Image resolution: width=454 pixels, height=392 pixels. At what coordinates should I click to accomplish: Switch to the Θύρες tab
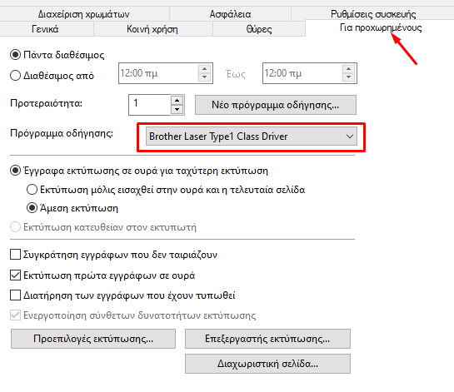(259, 29)
